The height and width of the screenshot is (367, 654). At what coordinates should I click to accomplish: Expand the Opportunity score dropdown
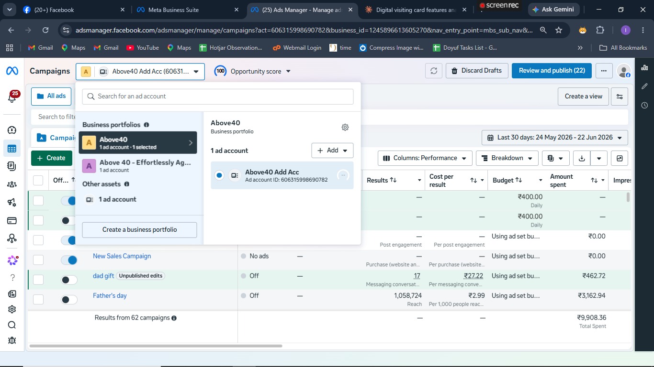252,71
